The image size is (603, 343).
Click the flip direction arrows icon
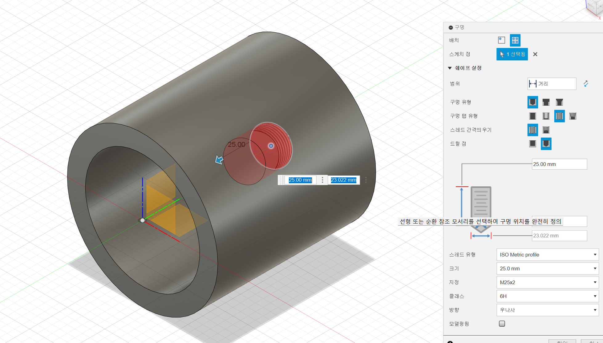pyautogui.click(x=586, y=84)
